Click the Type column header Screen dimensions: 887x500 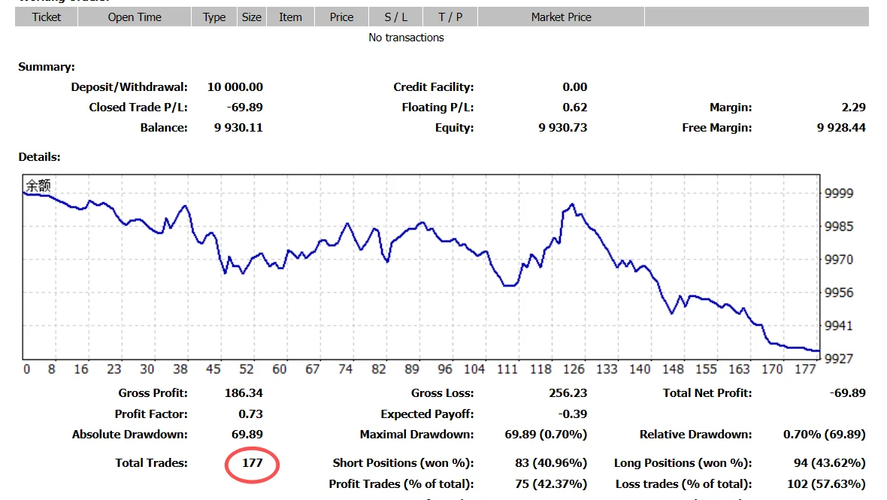point(214,17)
